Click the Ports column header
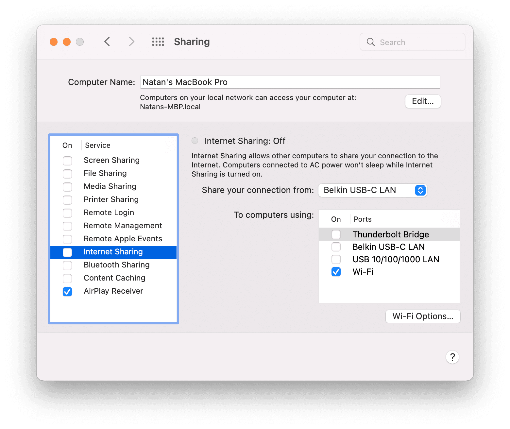 pyautogui.click(x=363, y=219)
